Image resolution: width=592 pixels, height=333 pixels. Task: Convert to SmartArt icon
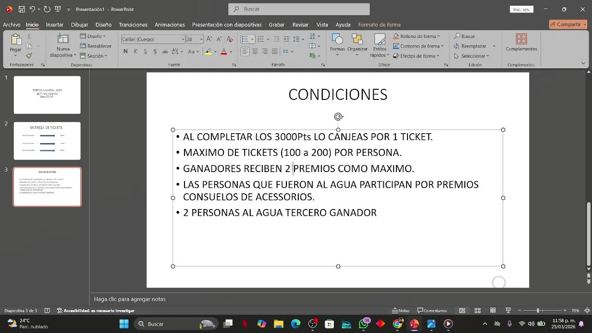pos(315,55)
